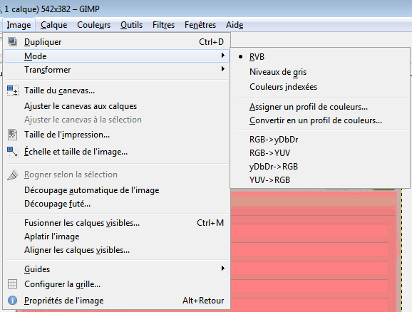Choose Taille de l'impression…
This screenshot has width=412, height=312.
coord(117,135)
